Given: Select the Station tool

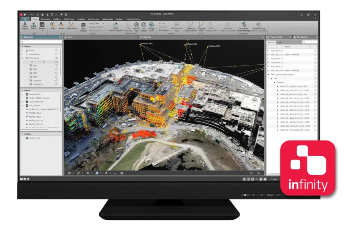Looking at the screenshot, I should 62,26.
